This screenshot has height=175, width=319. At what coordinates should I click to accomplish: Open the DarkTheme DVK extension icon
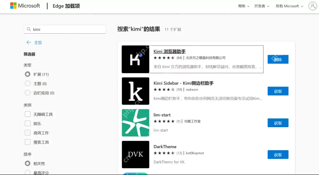point(135,154)
